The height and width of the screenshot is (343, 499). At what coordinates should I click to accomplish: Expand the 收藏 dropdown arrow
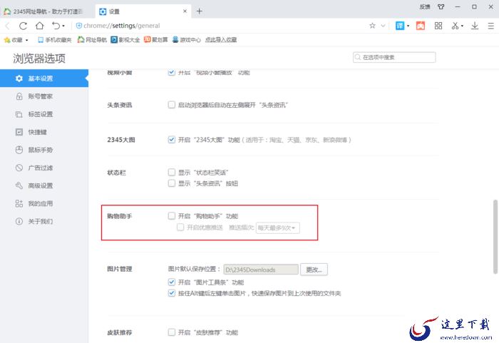pyautogui.click(x=27, y=40)
